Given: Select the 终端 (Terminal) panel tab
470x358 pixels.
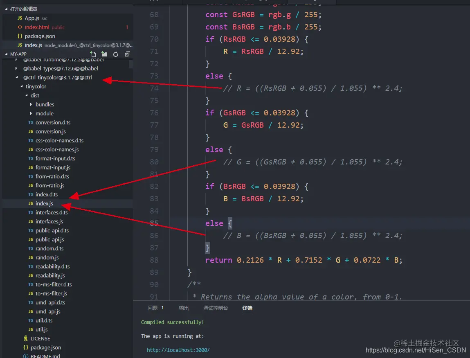Looking at the screenshot, I should [x=247, y=308].
